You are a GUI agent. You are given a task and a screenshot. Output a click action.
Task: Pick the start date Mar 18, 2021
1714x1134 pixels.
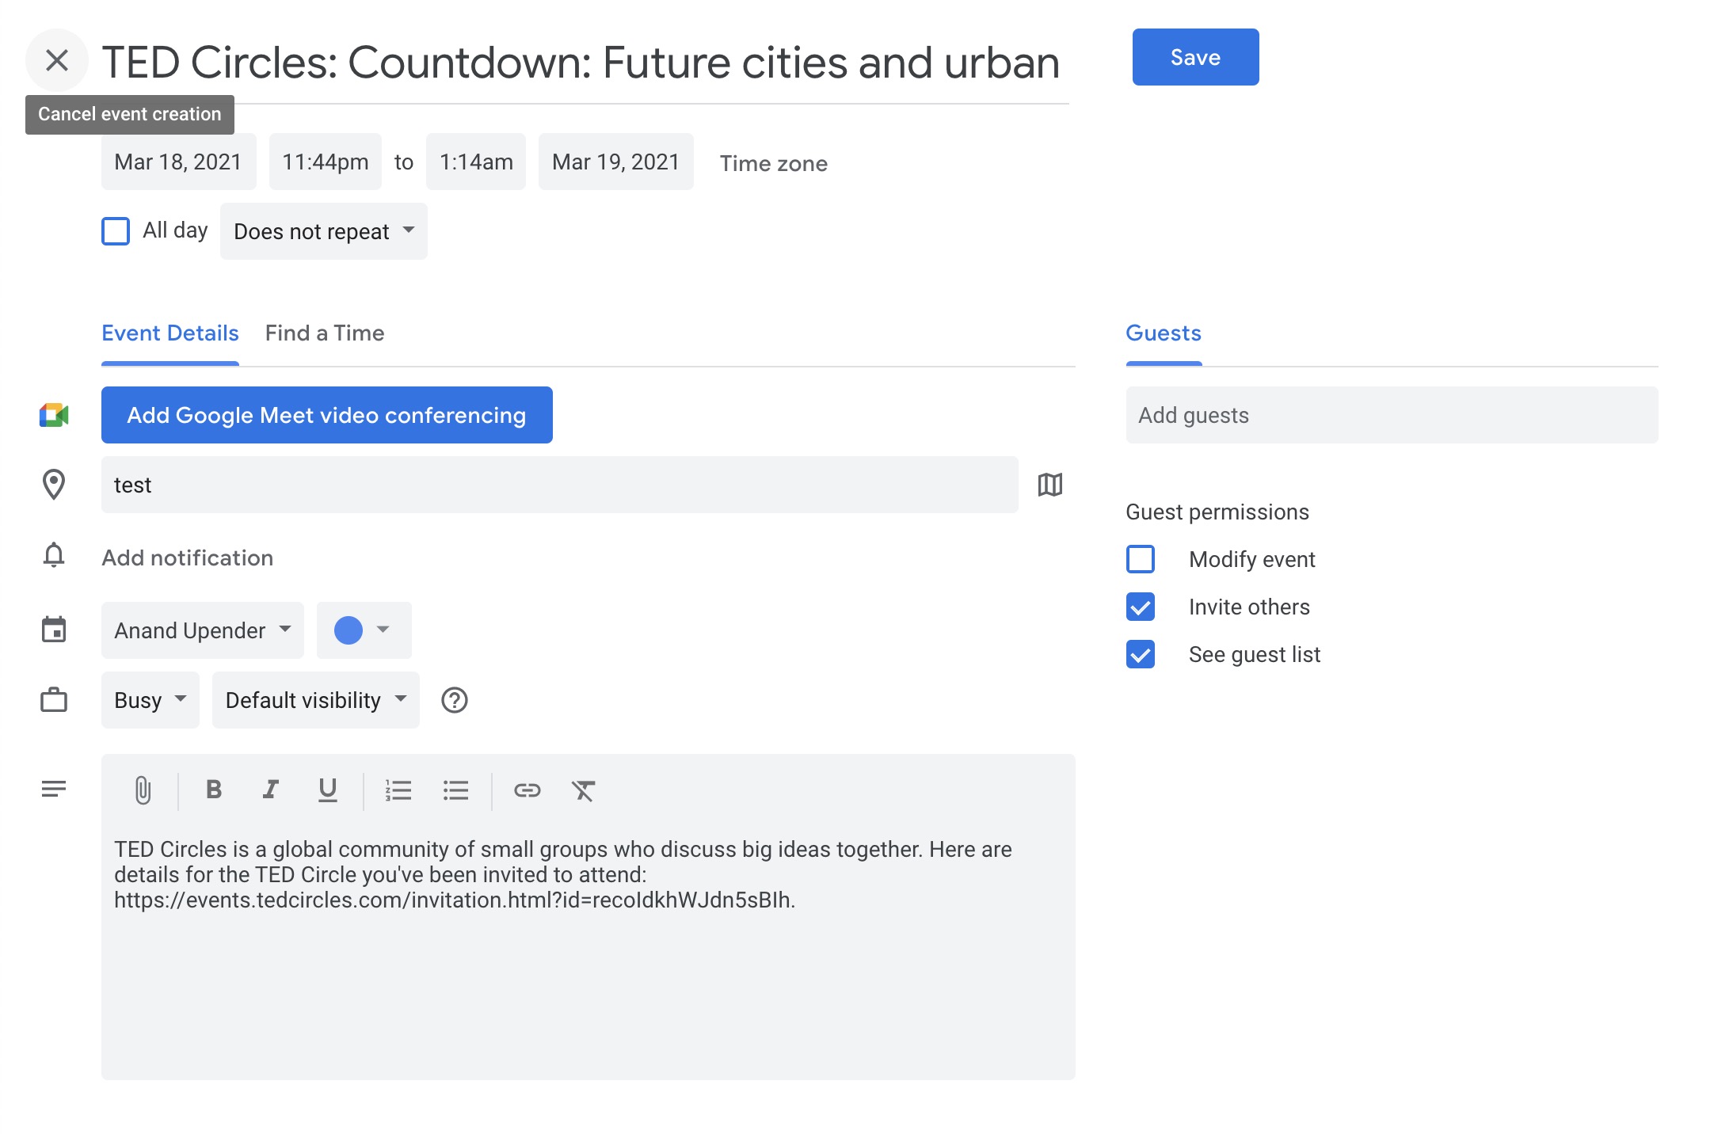coord(179,162)
